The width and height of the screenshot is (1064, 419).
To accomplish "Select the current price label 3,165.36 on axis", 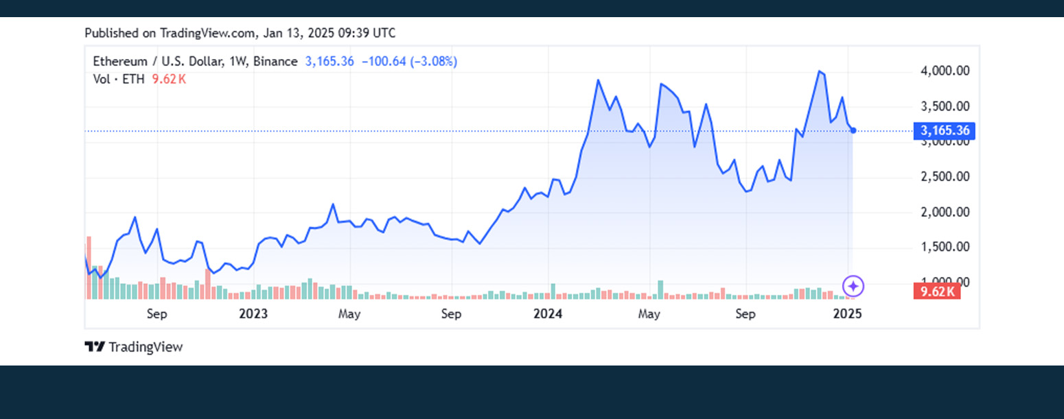I will coord(944,131).
